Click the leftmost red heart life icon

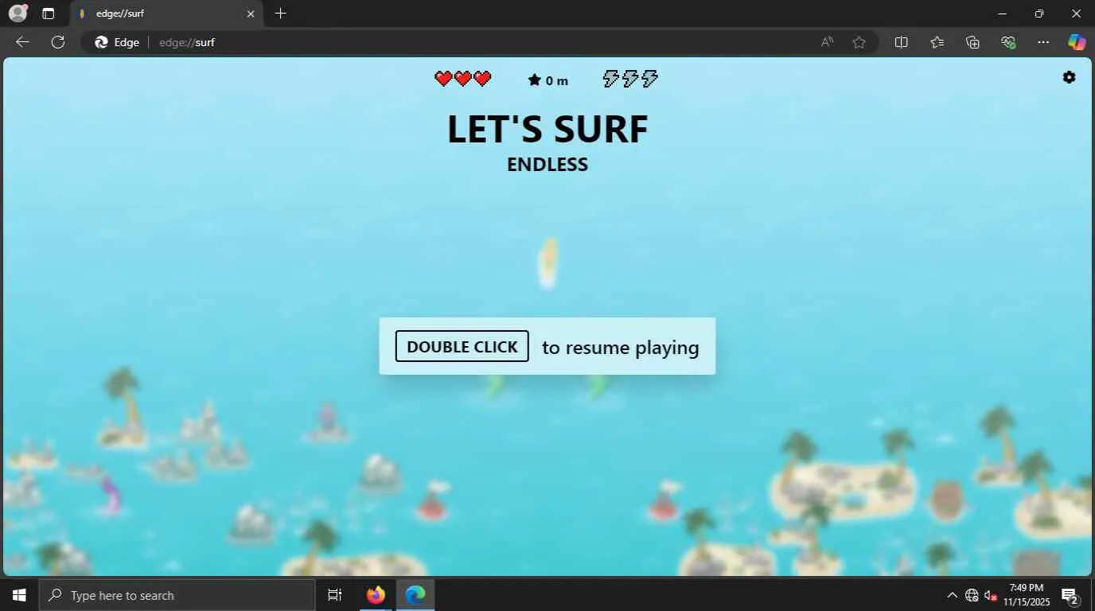click(443, 79)
